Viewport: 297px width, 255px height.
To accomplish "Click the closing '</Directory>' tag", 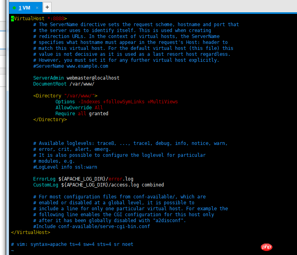I will 50,120.
